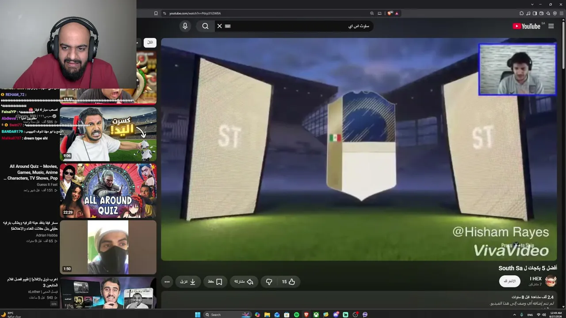566x318 pixels.
Task: Open Brave browser from the taskbar
Action: click(x=306, y=314)
